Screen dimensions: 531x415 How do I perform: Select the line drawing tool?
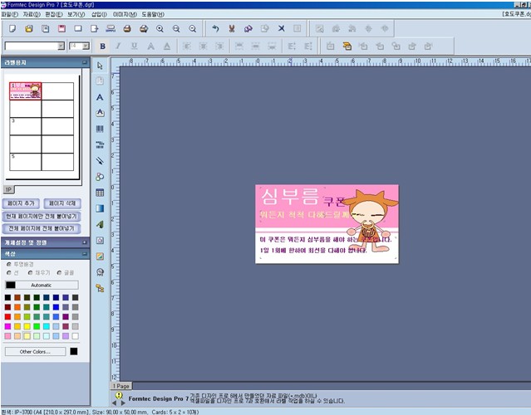(x=100, y=161)
